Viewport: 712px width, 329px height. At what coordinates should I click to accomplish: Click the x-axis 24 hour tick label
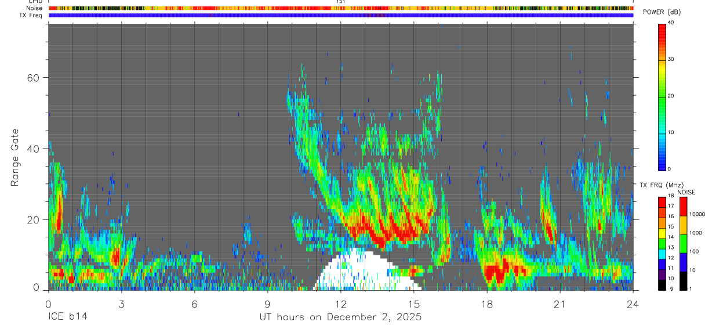point(633,304)
